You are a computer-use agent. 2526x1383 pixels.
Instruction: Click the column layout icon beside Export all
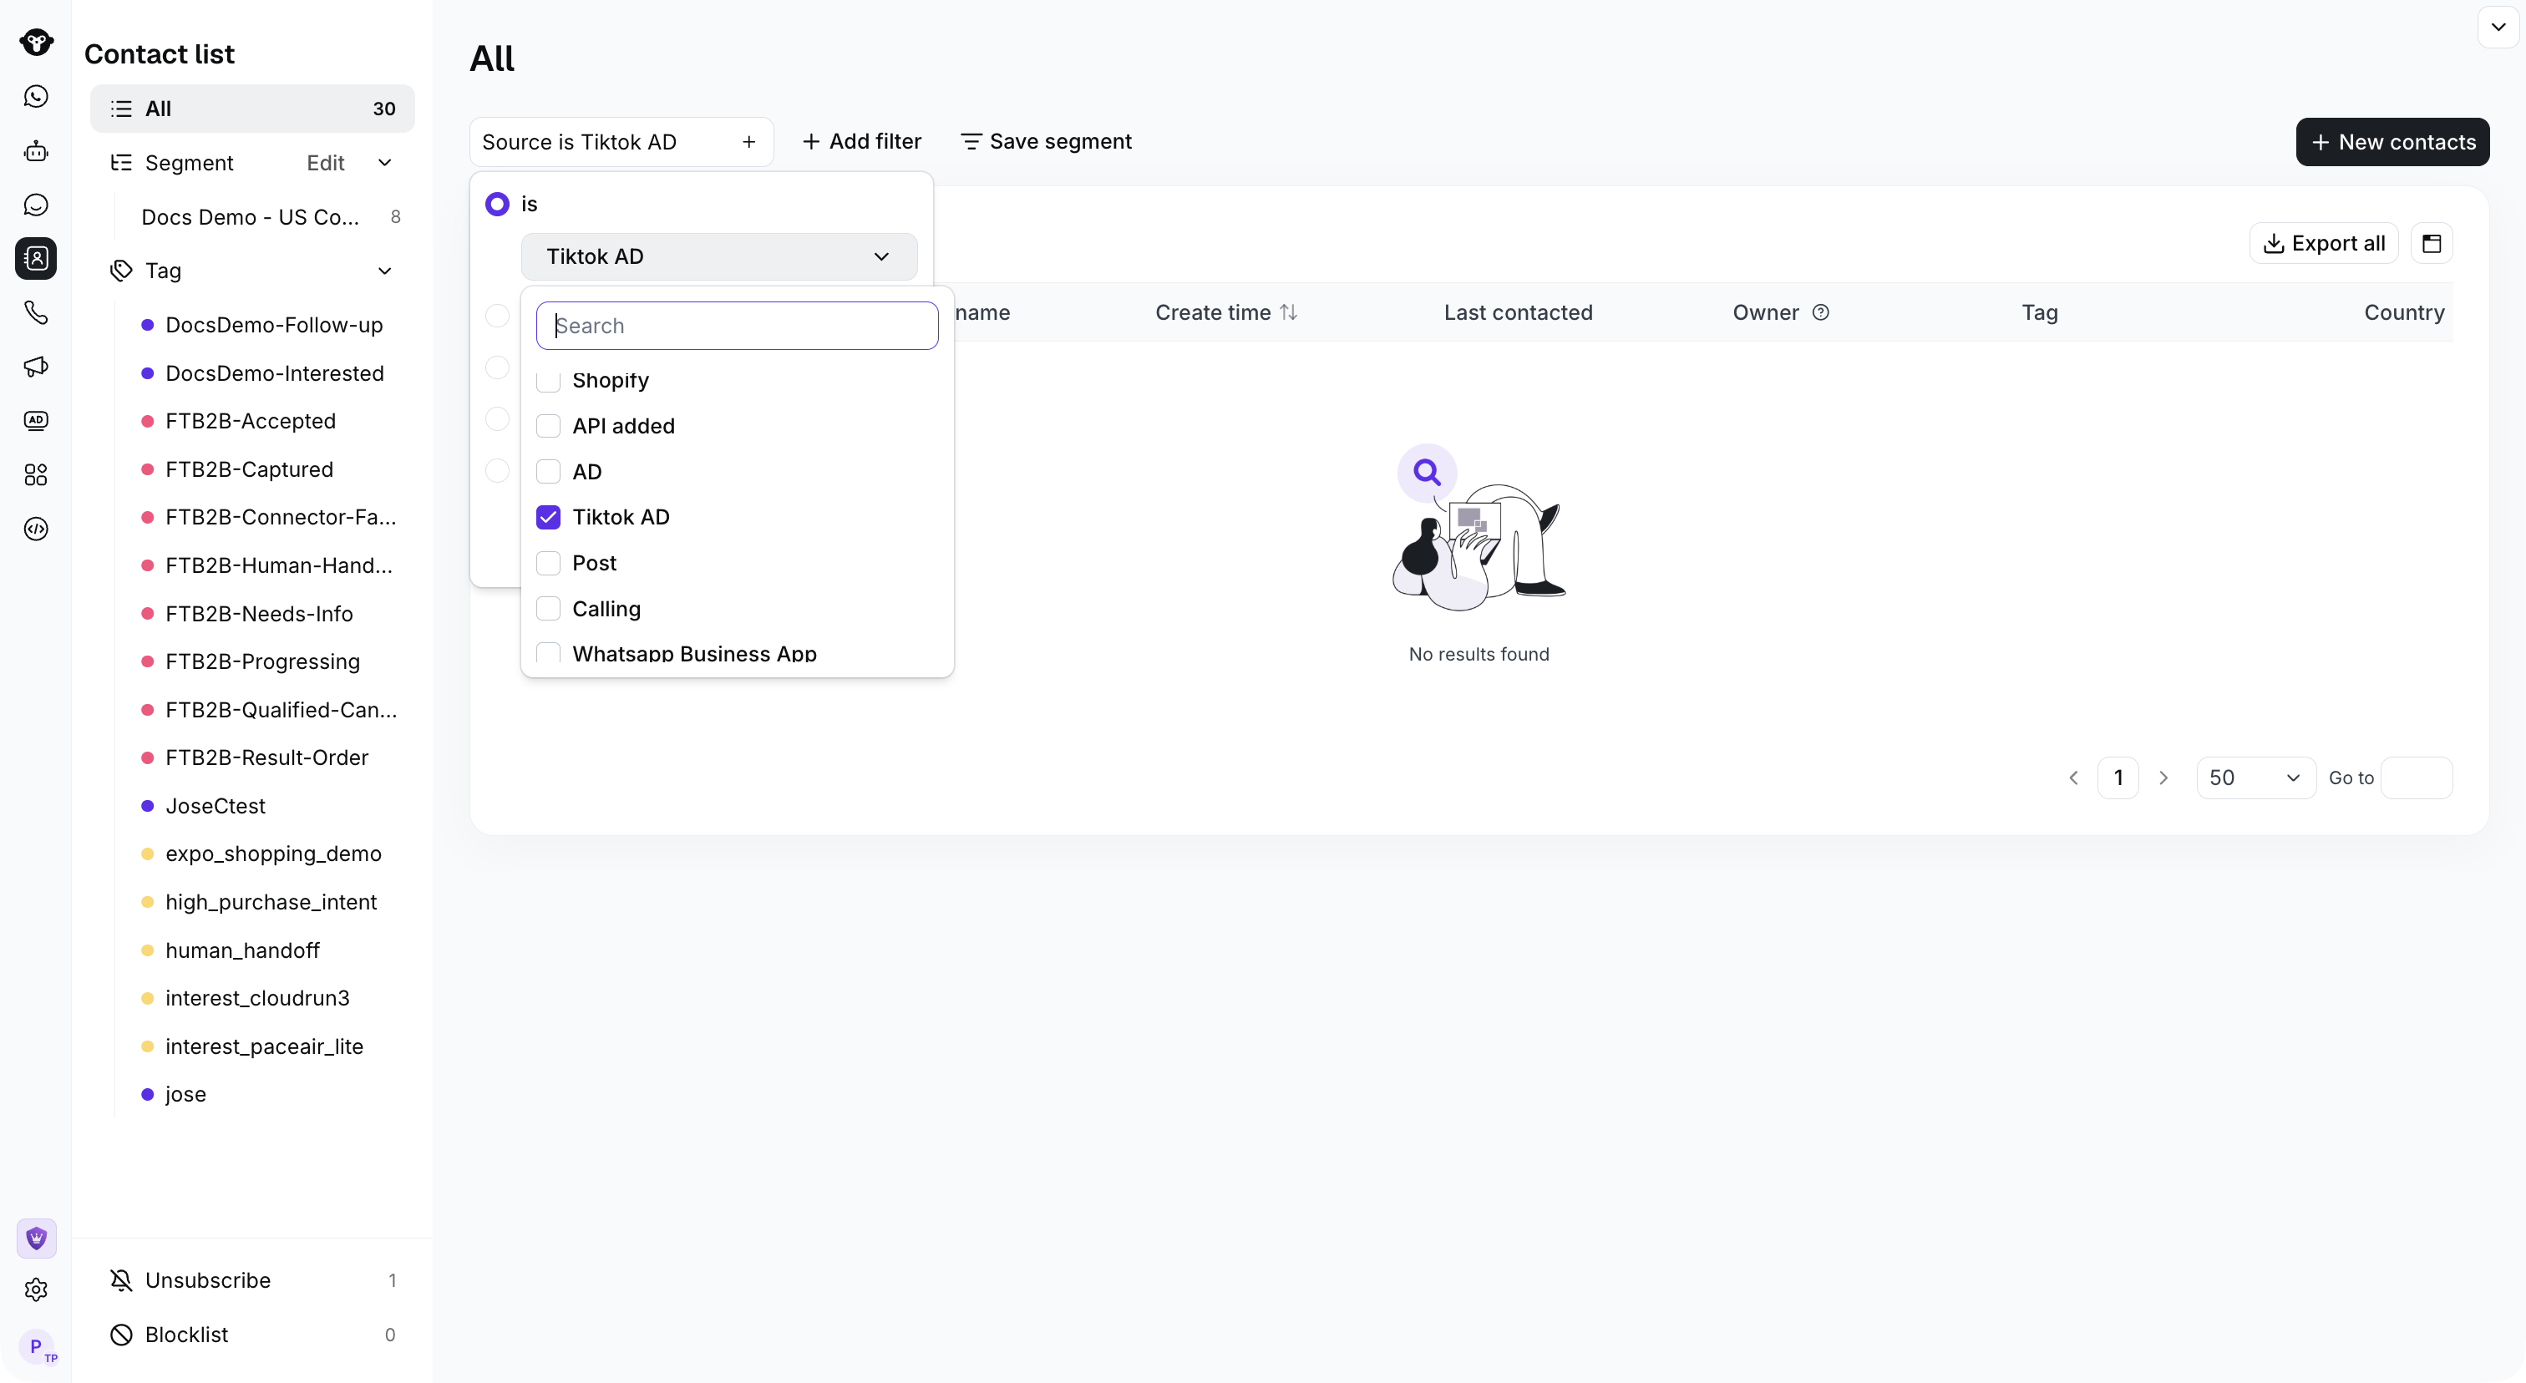pyautogui.click(x=2432, y=243)
